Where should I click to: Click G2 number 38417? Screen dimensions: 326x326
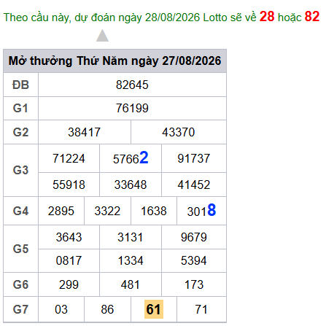[84, 132]
